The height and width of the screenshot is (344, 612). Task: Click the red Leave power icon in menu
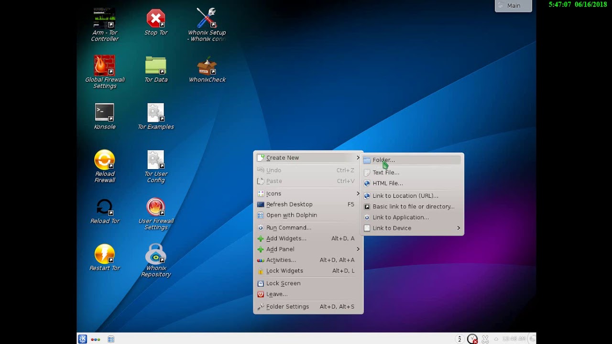click(261, 294)
